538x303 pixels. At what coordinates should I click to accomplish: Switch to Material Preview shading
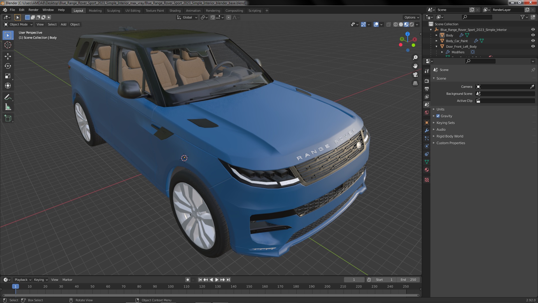(x=406, y=25)
